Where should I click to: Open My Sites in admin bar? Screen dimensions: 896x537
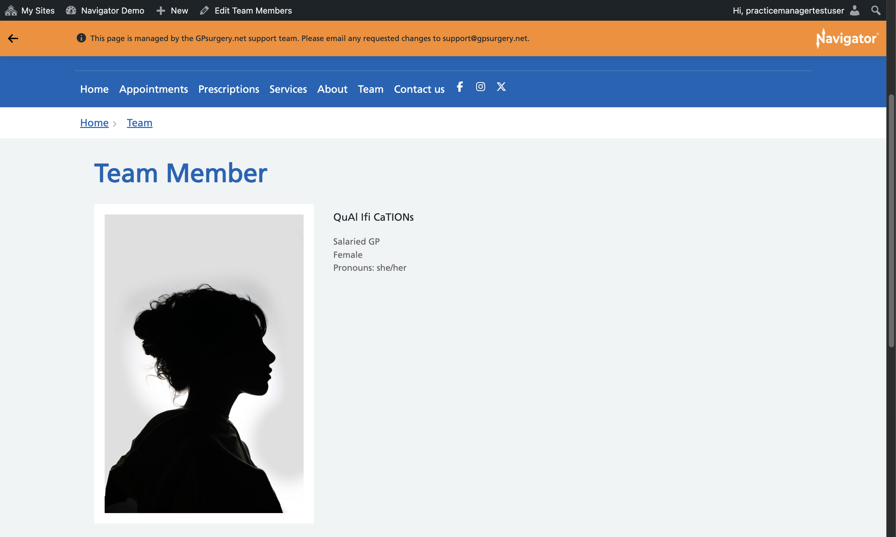[x=30, y=10]
